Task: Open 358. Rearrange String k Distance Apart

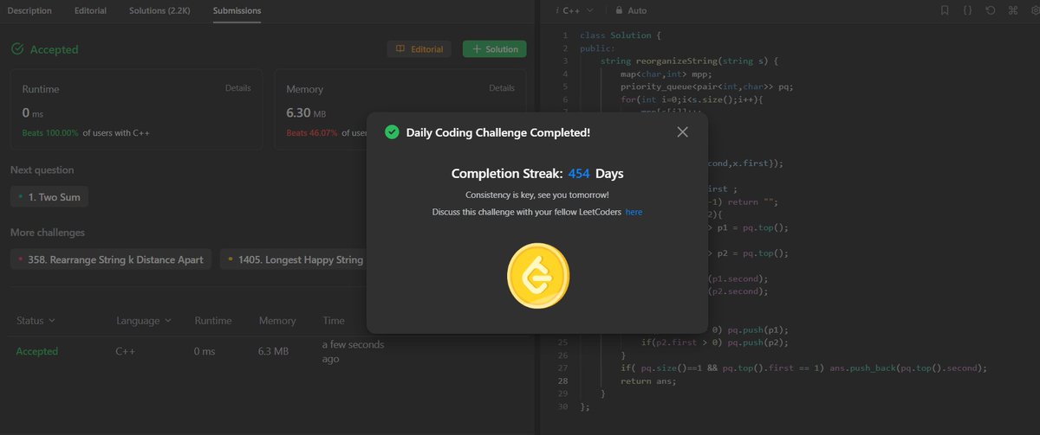Action: 111,259
